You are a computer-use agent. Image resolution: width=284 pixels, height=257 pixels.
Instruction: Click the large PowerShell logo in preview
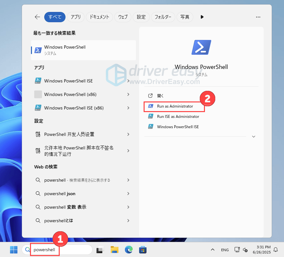(201, 47)
